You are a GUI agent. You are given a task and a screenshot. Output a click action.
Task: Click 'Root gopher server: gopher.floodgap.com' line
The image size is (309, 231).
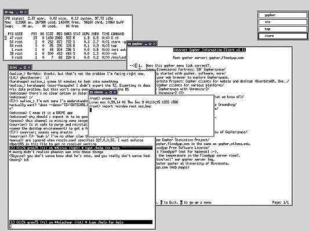(208, 58)
